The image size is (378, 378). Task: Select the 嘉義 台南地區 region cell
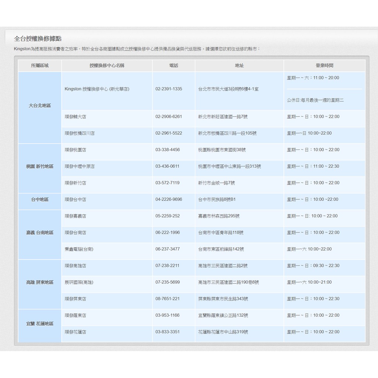click(x=40, y=233)
